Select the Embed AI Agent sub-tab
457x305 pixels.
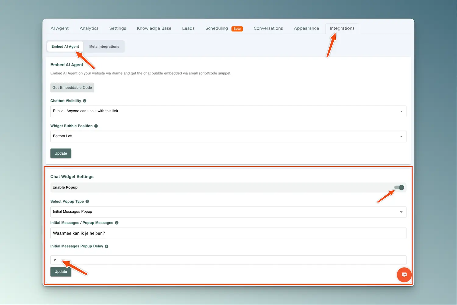[65, 47]
